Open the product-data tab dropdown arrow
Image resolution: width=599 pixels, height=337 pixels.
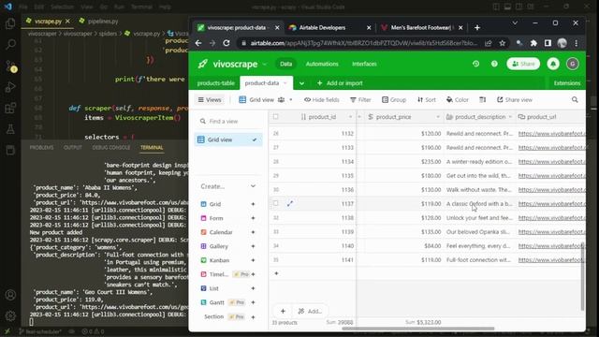285,83
